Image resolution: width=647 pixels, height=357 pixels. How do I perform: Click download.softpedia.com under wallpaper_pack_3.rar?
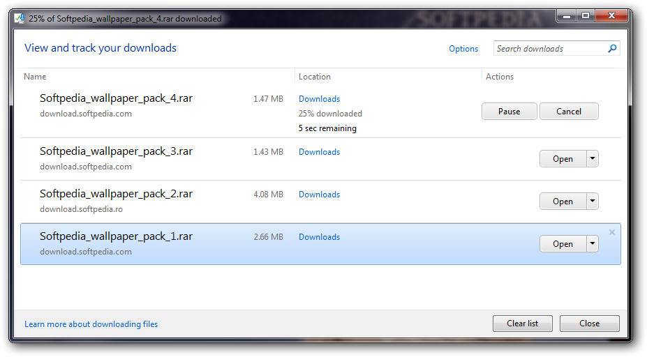(86, 167)
